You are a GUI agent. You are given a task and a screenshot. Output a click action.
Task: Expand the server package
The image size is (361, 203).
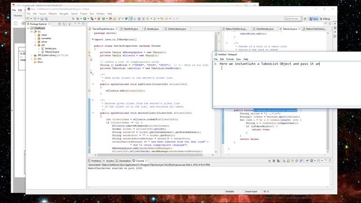[35, 42]
